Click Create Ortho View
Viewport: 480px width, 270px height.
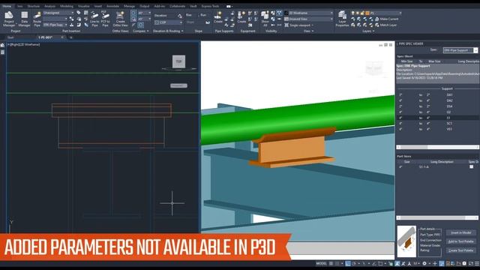pos(120,19)
